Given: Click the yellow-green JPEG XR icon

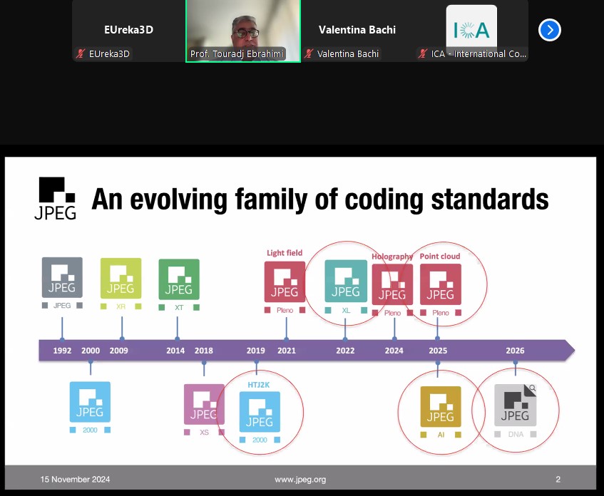Looking at the screenshot, I should (x=121, y=278).
